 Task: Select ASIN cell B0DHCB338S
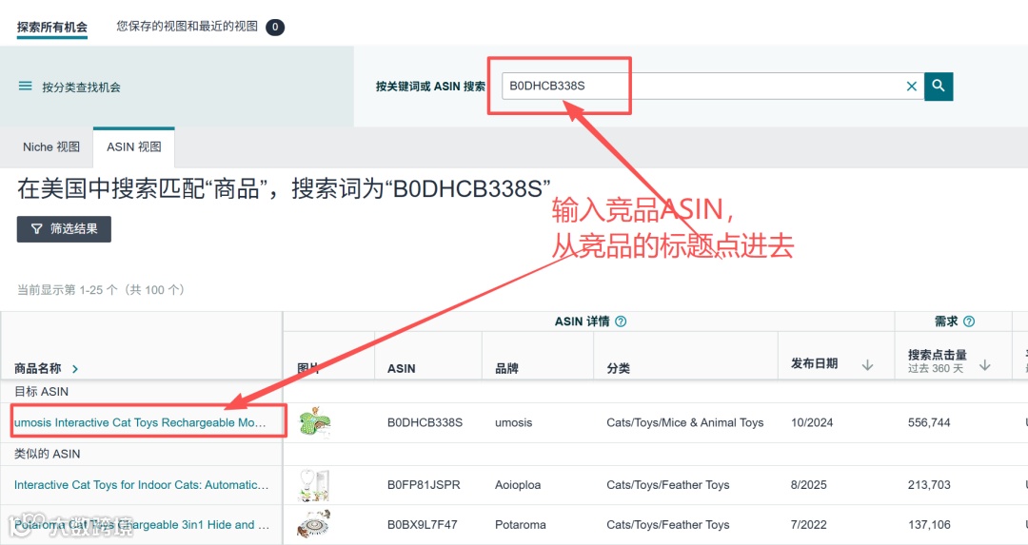tap(425, 422)
